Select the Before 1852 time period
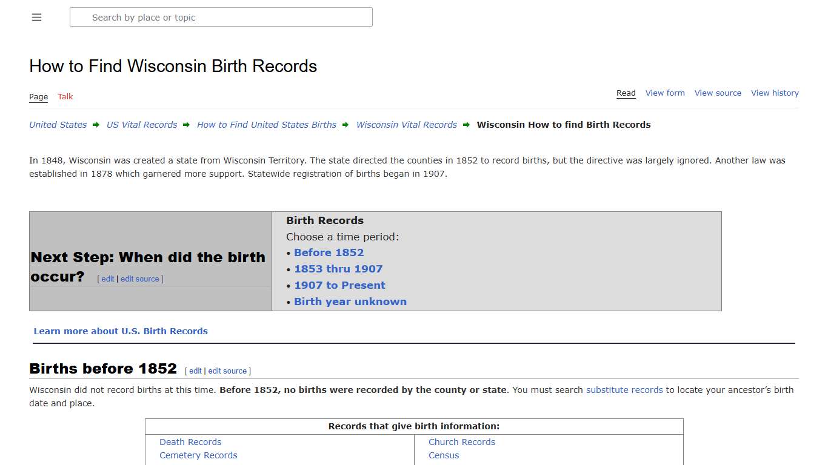This screenshot has width=828, height=465. pyautogui.click(x=329, y=252)
